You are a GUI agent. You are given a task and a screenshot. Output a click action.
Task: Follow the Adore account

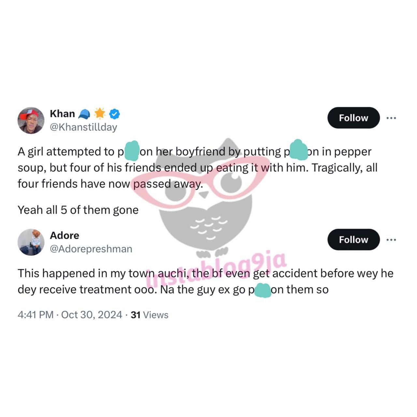click(353, 239)
